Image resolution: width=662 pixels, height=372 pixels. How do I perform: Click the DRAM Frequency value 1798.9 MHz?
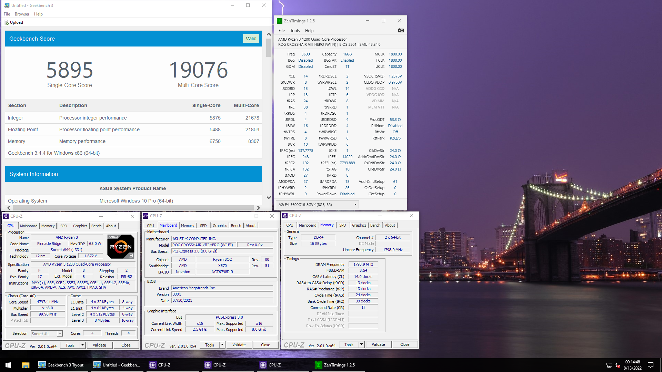[363, 264]
